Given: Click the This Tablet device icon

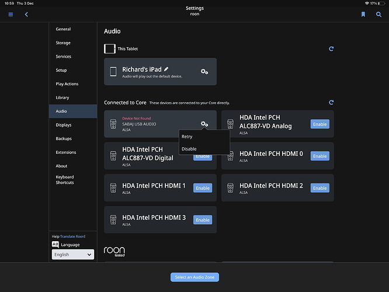Looking at the screenshot, I should pyautogui.click(x=110, y=48).
